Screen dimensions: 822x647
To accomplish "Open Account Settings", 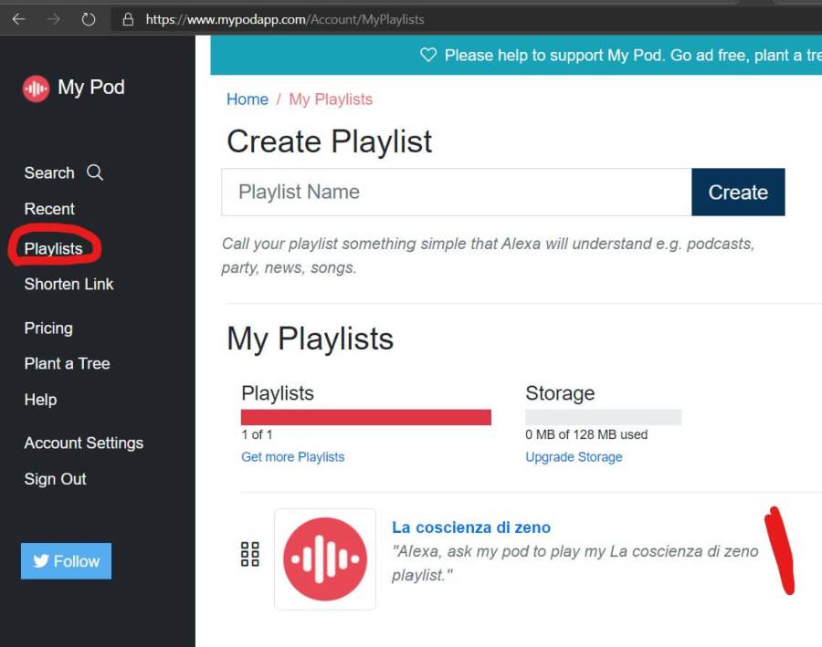I will 83,443.
